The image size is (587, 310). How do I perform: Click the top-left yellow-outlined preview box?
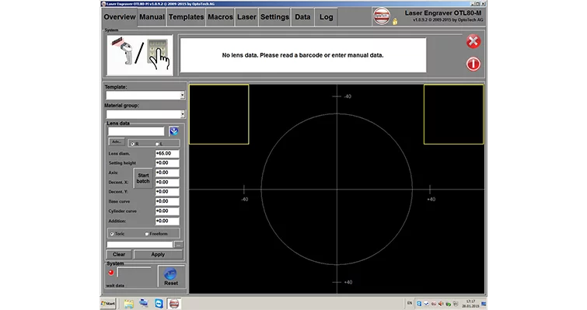(x=219, y=114)
